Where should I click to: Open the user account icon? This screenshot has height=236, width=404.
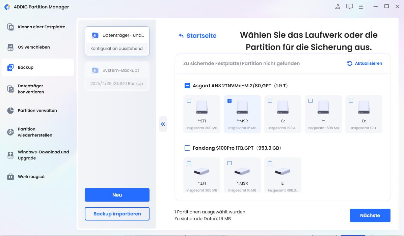coord(338,6)
